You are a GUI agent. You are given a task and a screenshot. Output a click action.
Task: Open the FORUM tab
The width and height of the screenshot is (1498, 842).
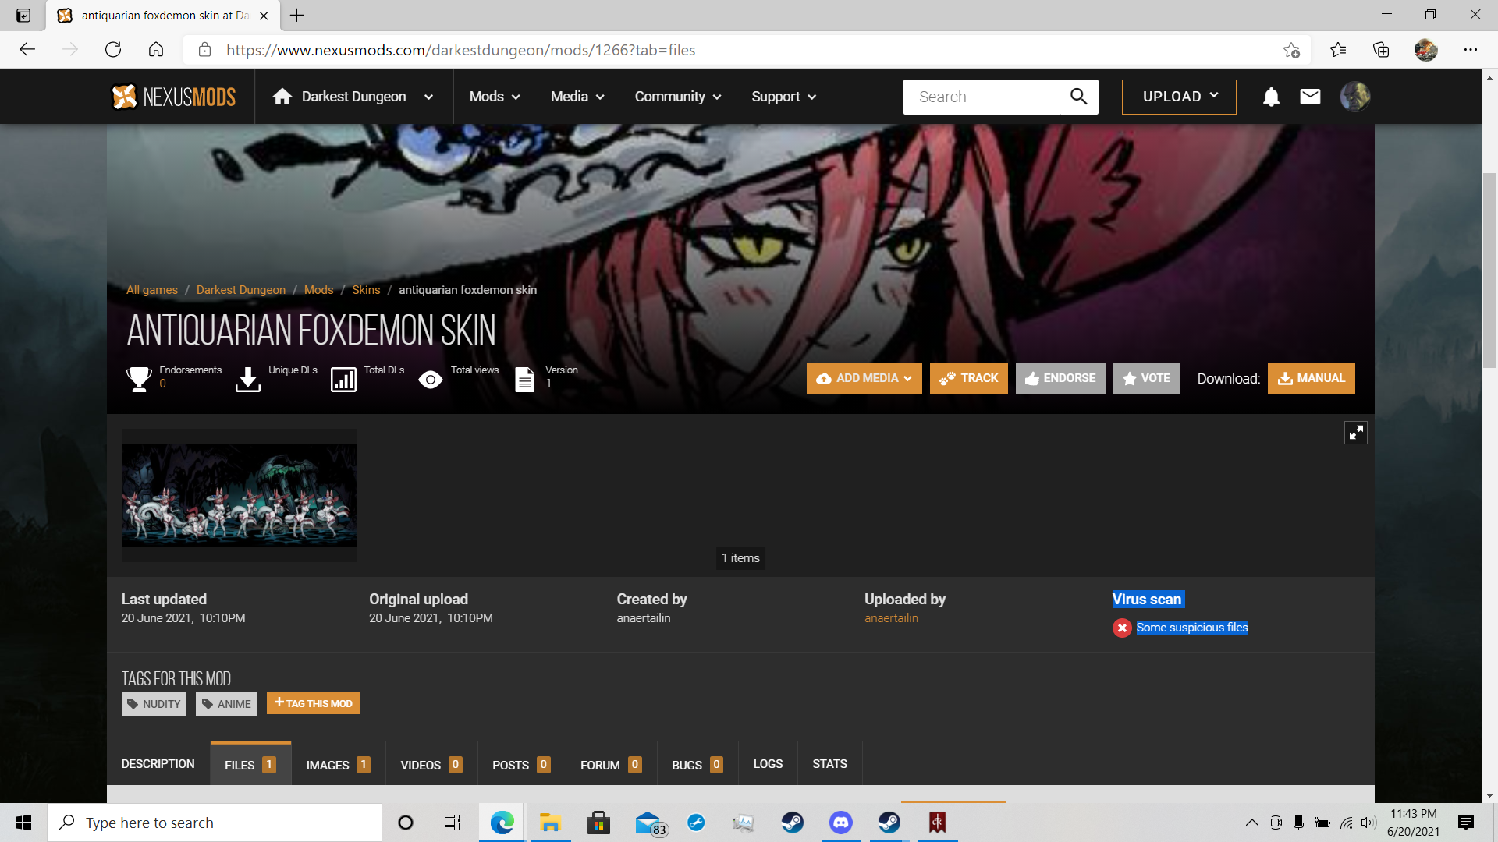[611, 765]
